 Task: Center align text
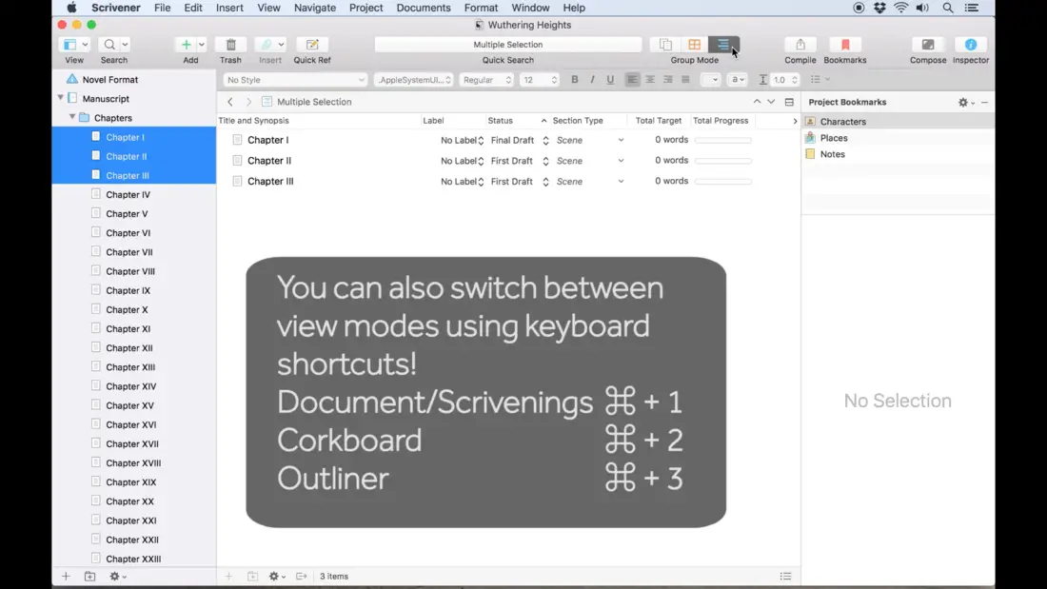click(x=650, y=80)
